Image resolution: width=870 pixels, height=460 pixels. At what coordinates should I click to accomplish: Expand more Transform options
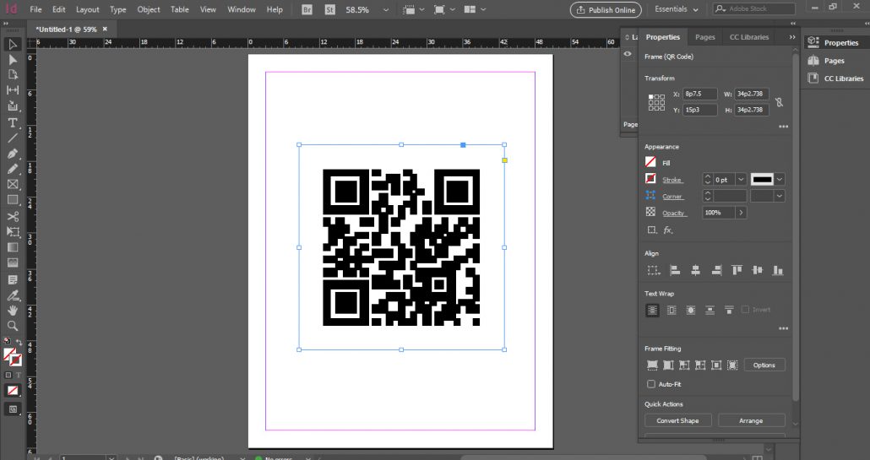coord(784,127)
